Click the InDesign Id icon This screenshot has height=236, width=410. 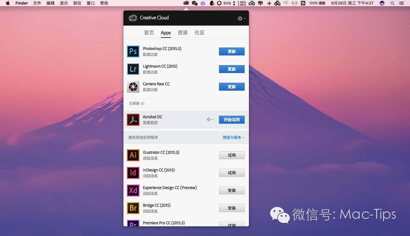point(133,173)
